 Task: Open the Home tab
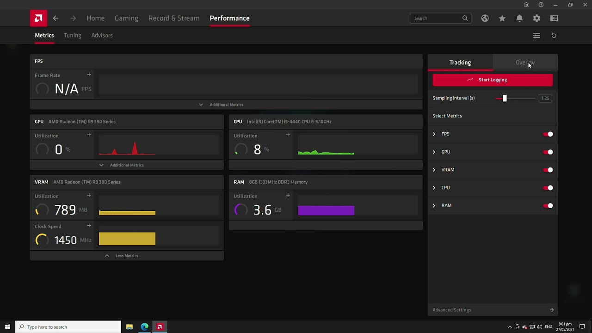pos(96,18)
